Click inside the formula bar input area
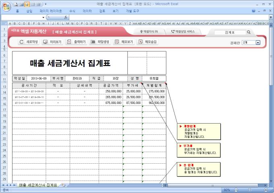 (x=169, y=17)
